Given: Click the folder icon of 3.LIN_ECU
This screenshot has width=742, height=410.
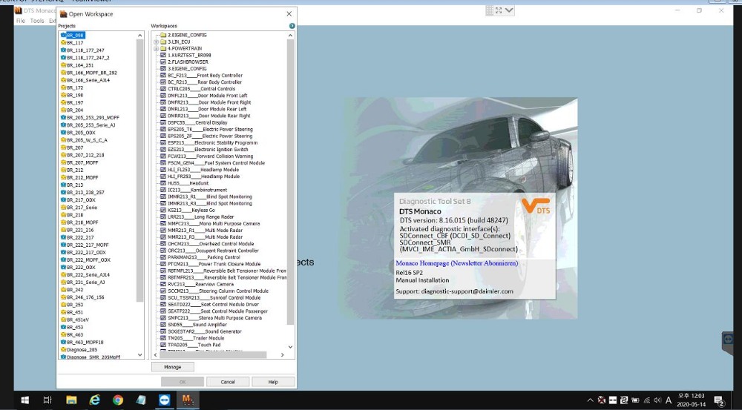Looking at the screenshot, I should click(x=163, y=42).
